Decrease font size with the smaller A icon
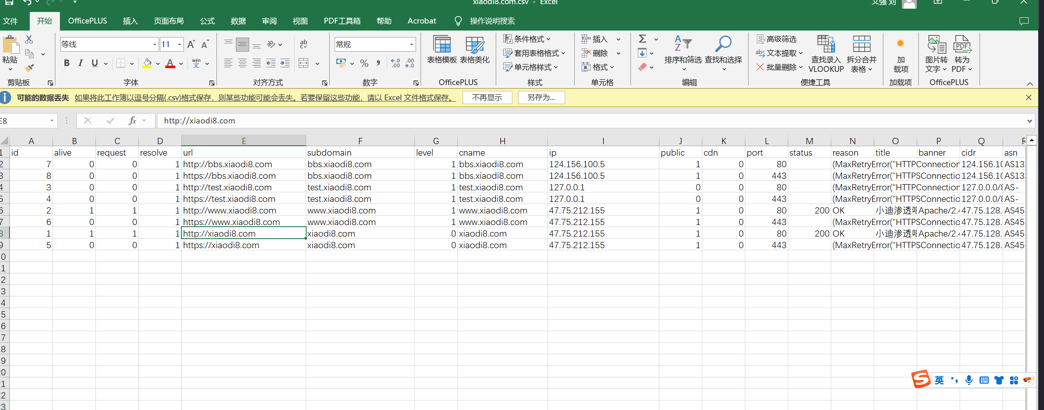This screenshot has height=410, width=1044. (x=205, y=44)
